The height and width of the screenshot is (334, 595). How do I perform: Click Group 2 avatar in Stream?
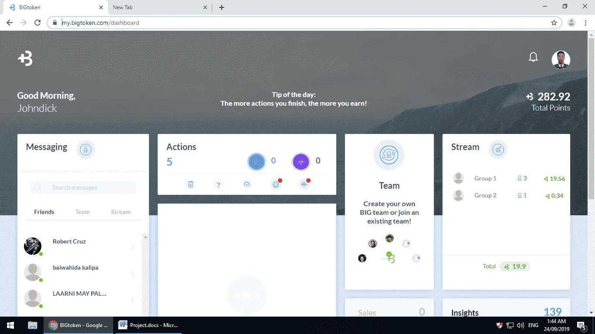[458, 195]
